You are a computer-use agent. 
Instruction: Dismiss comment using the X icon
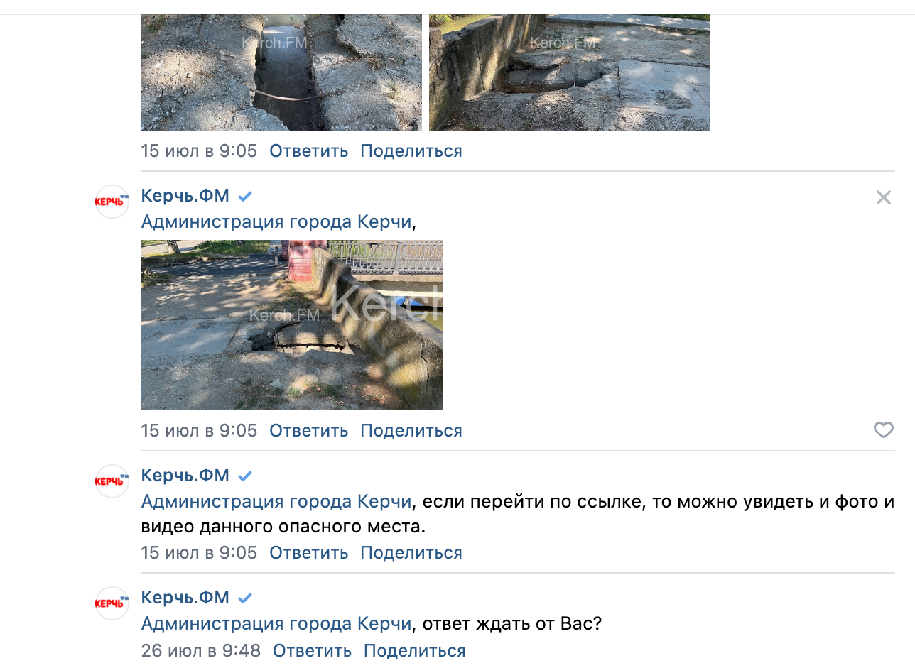[x=883, y=197]
